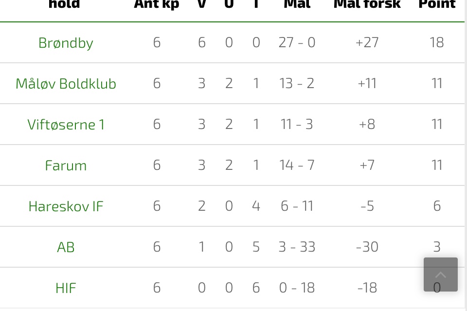Image resolution: width=467 pixels, height=311 pixels.
Task: Click the Mål forsk column header
Action: click(x=367, y=4)
